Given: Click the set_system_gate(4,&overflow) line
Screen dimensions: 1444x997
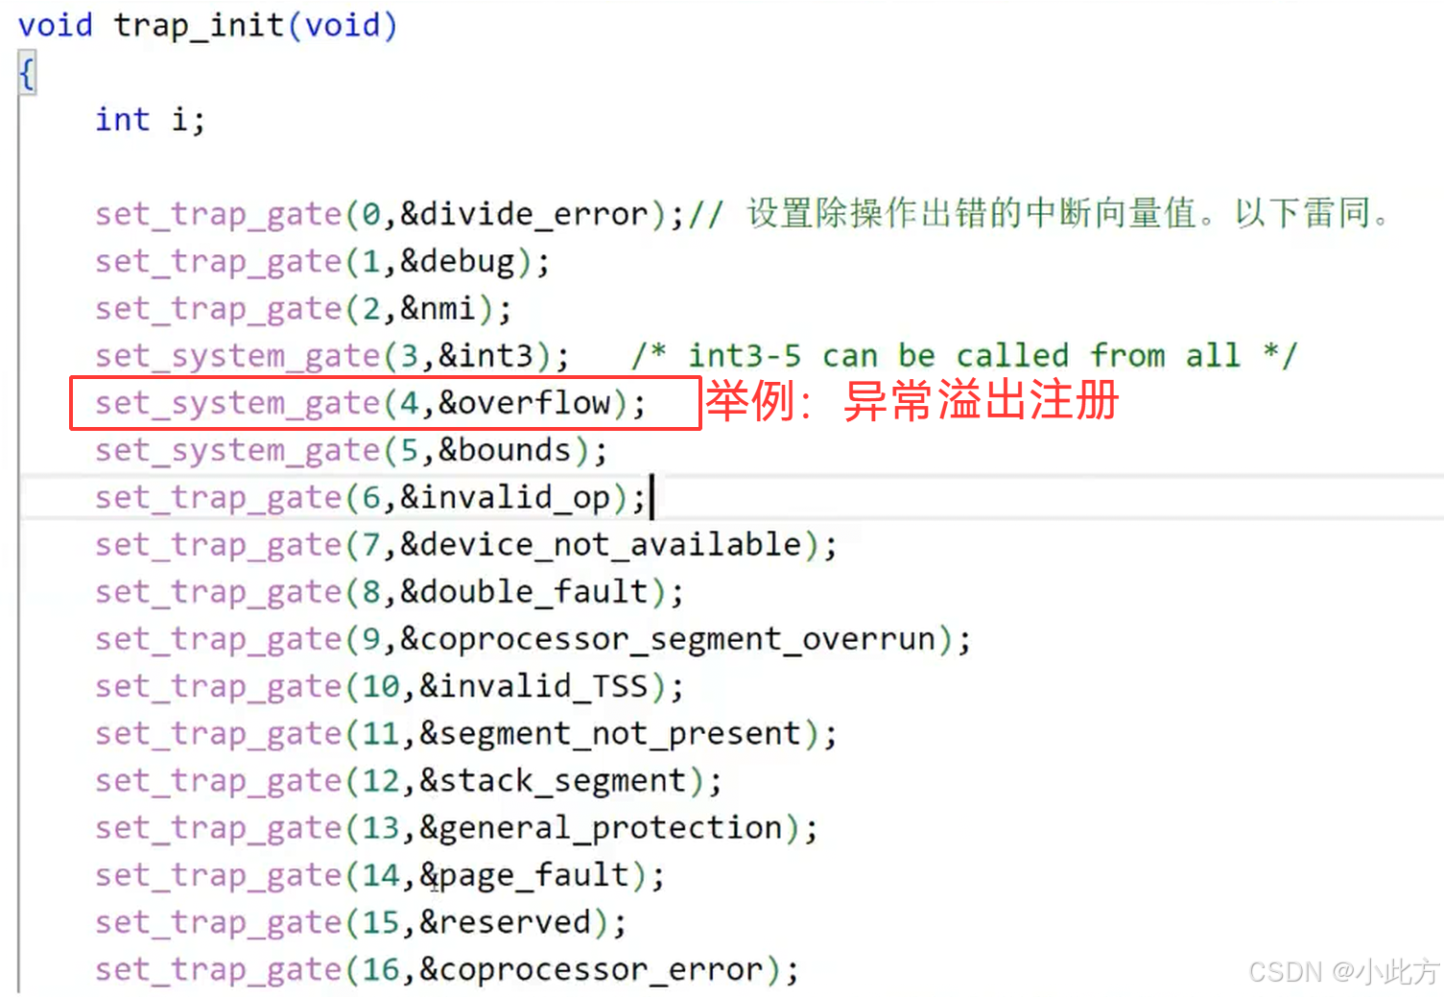Looking at the screenshot, I should pyautogui.click(x=370, y=403).
